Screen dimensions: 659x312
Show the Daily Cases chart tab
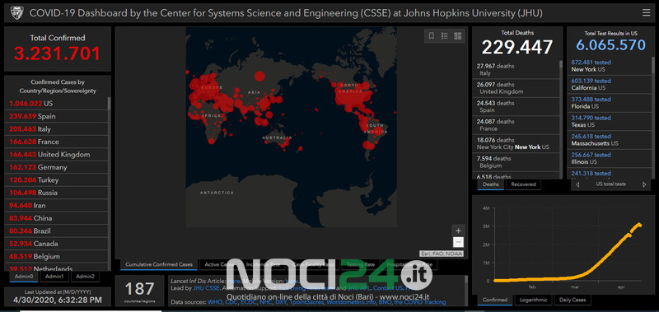click(x=573, y=300)
